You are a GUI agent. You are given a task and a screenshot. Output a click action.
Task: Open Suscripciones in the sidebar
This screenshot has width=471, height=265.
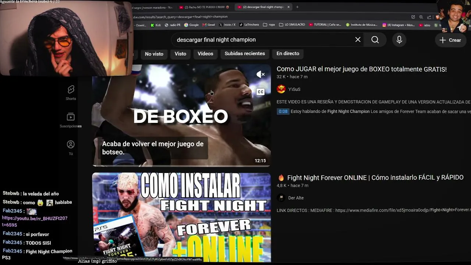click(x=71, y=120)
